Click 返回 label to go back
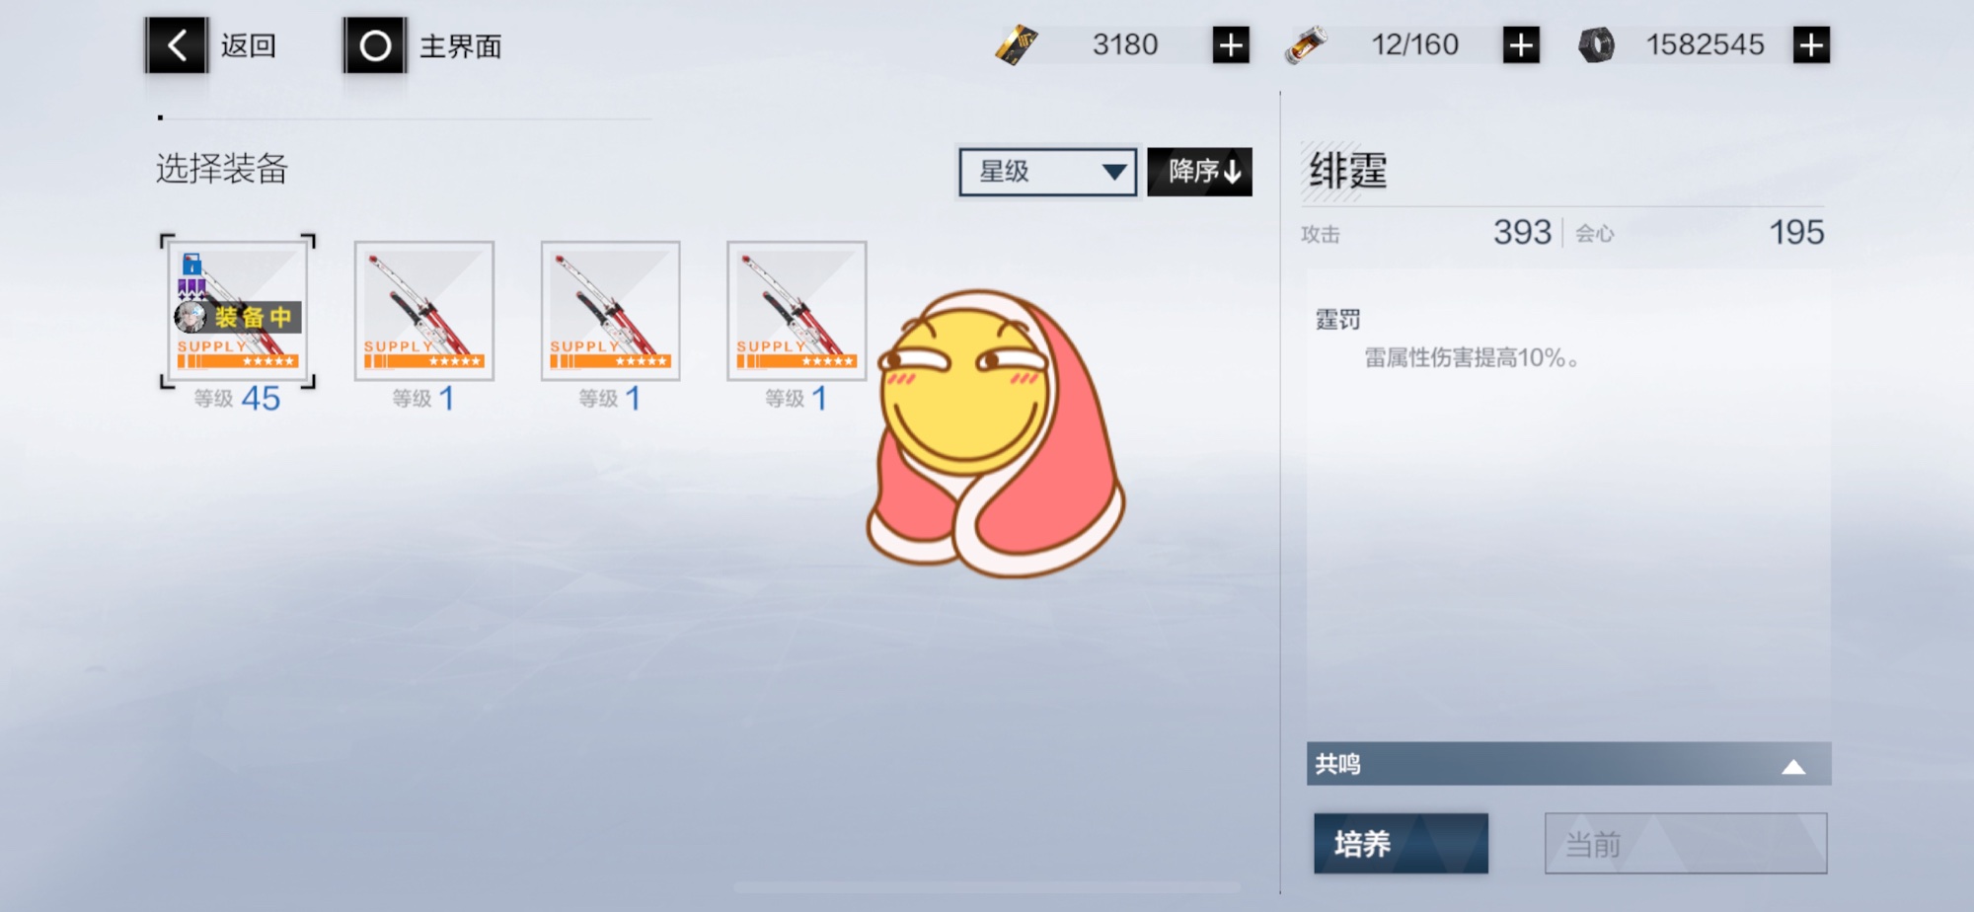Image resolution: width=1974 pixels, height=912 pixels. tap(248, 45)
